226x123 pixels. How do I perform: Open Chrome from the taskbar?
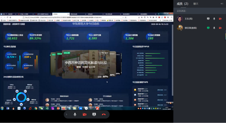point(36,108)
